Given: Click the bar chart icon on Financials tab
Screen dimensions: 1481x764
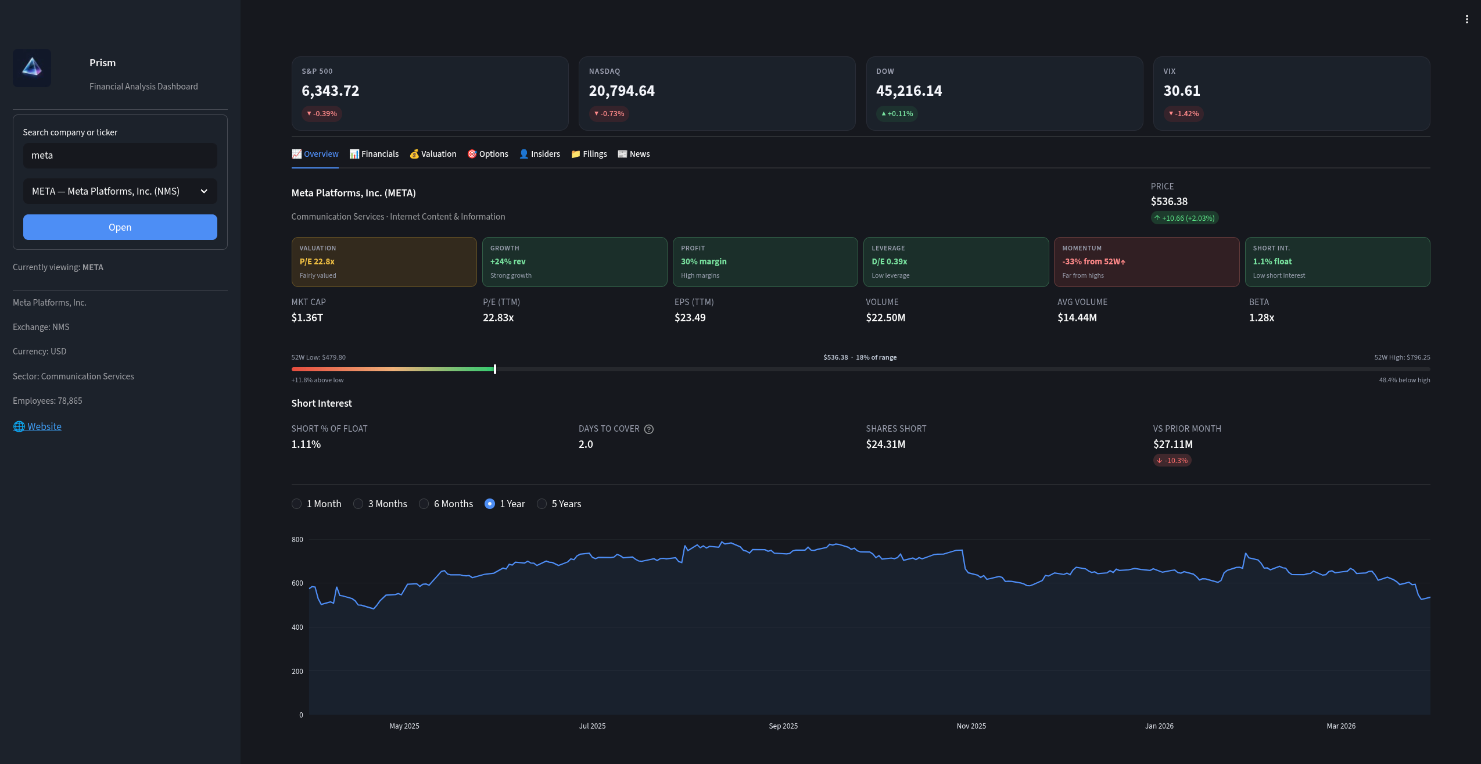Looking at the screenshot, I should coord(354,154).
